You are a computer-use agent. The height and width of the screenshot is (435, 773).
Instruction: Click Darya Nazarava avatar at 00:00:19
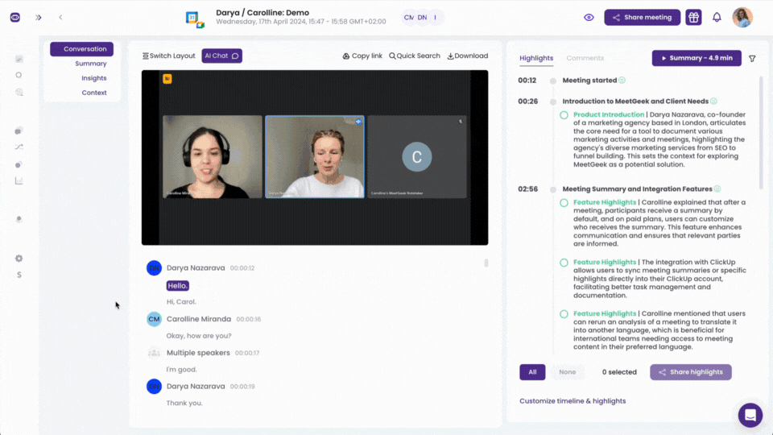coord(154,386)
